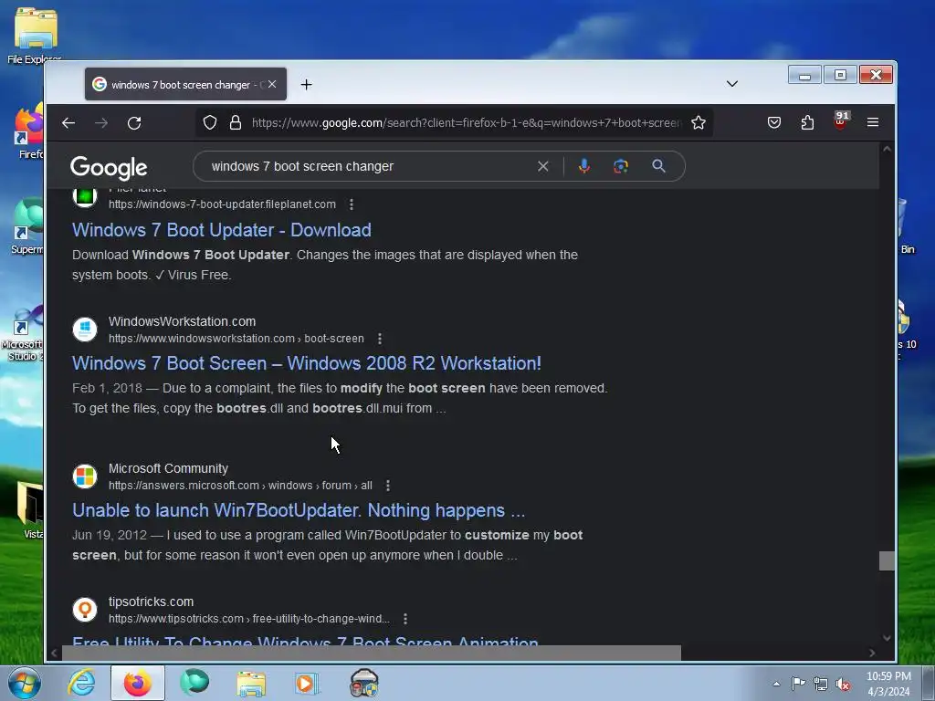Click the Google logo
Screen dimensions: 935x701
[109, 168]
